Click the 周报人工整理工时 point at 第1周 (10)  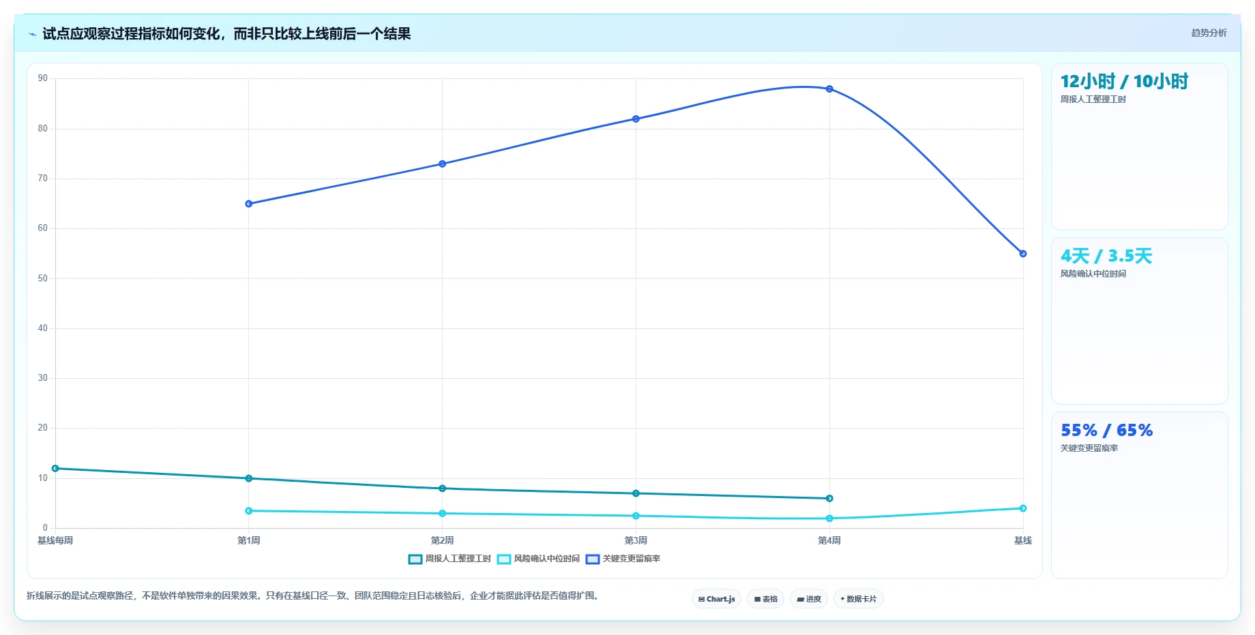[248, 478]
